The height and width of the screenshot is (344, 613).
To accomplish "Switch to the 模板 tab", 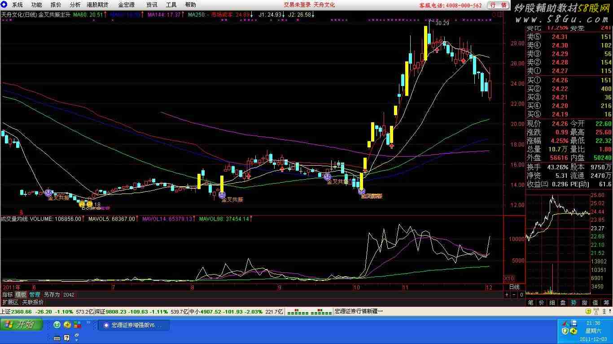I will point(21,295).
